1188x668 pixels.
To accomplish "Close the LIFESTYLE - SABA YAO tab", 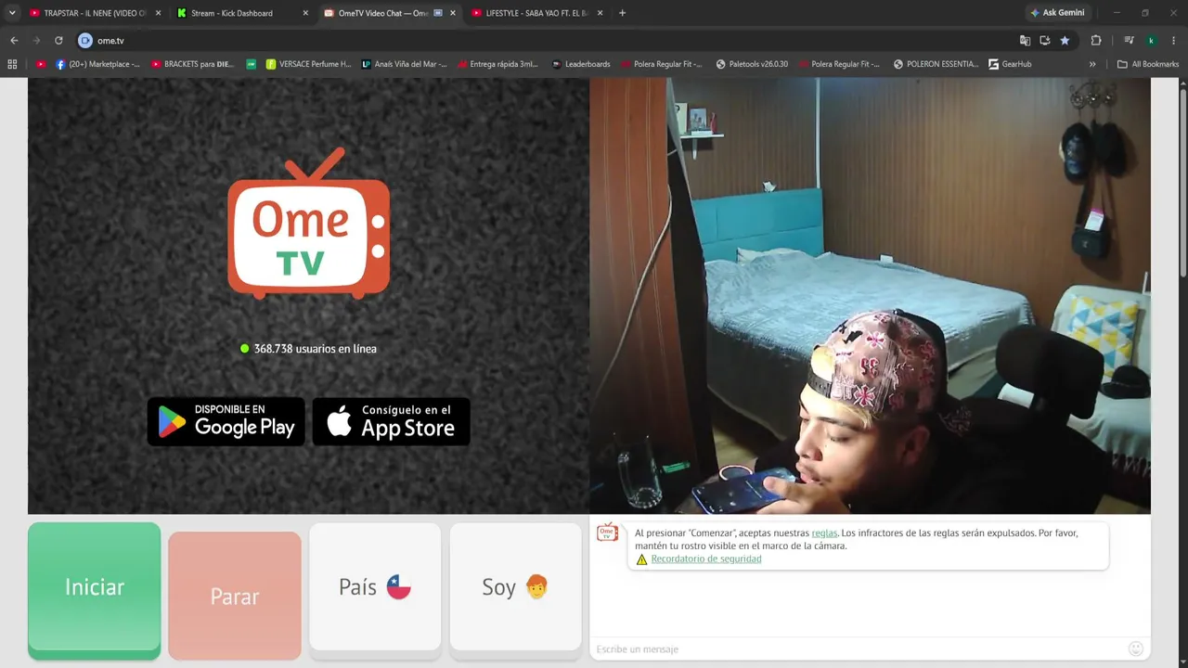I will (x=600, y=13).
